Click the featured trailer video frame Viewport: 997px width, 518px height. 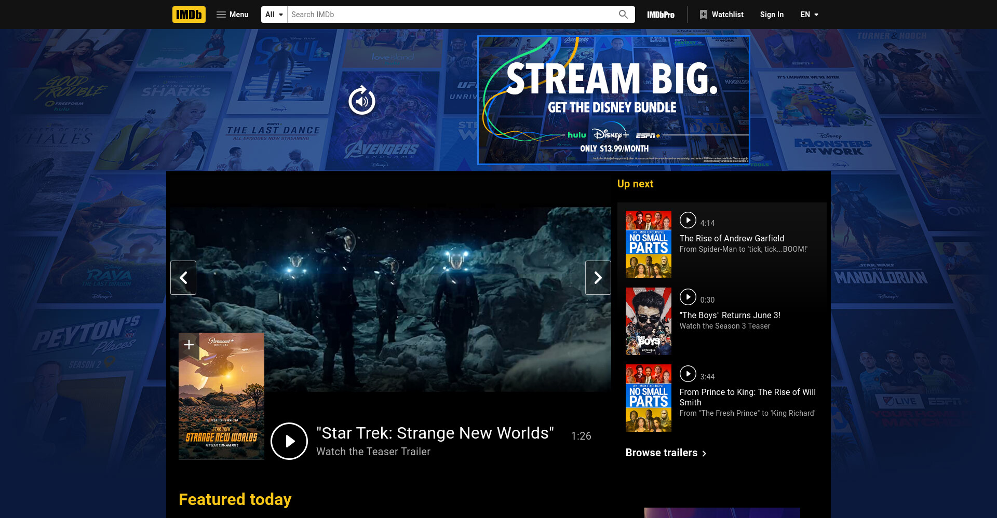390,299
